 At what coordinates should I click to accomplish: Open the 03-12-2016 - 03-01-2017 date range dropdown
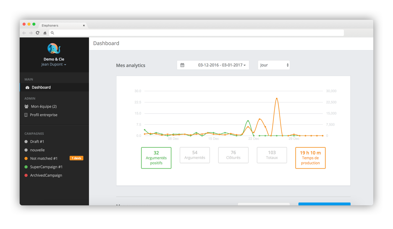213,65
